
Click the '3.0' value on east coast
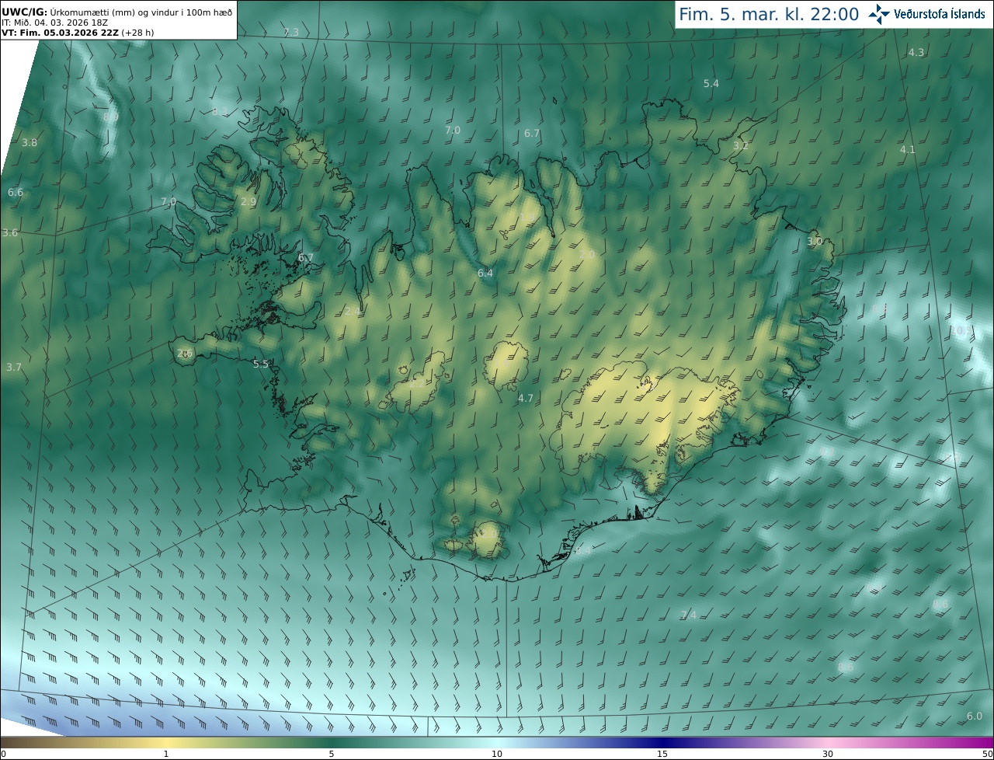coord(815,241)
